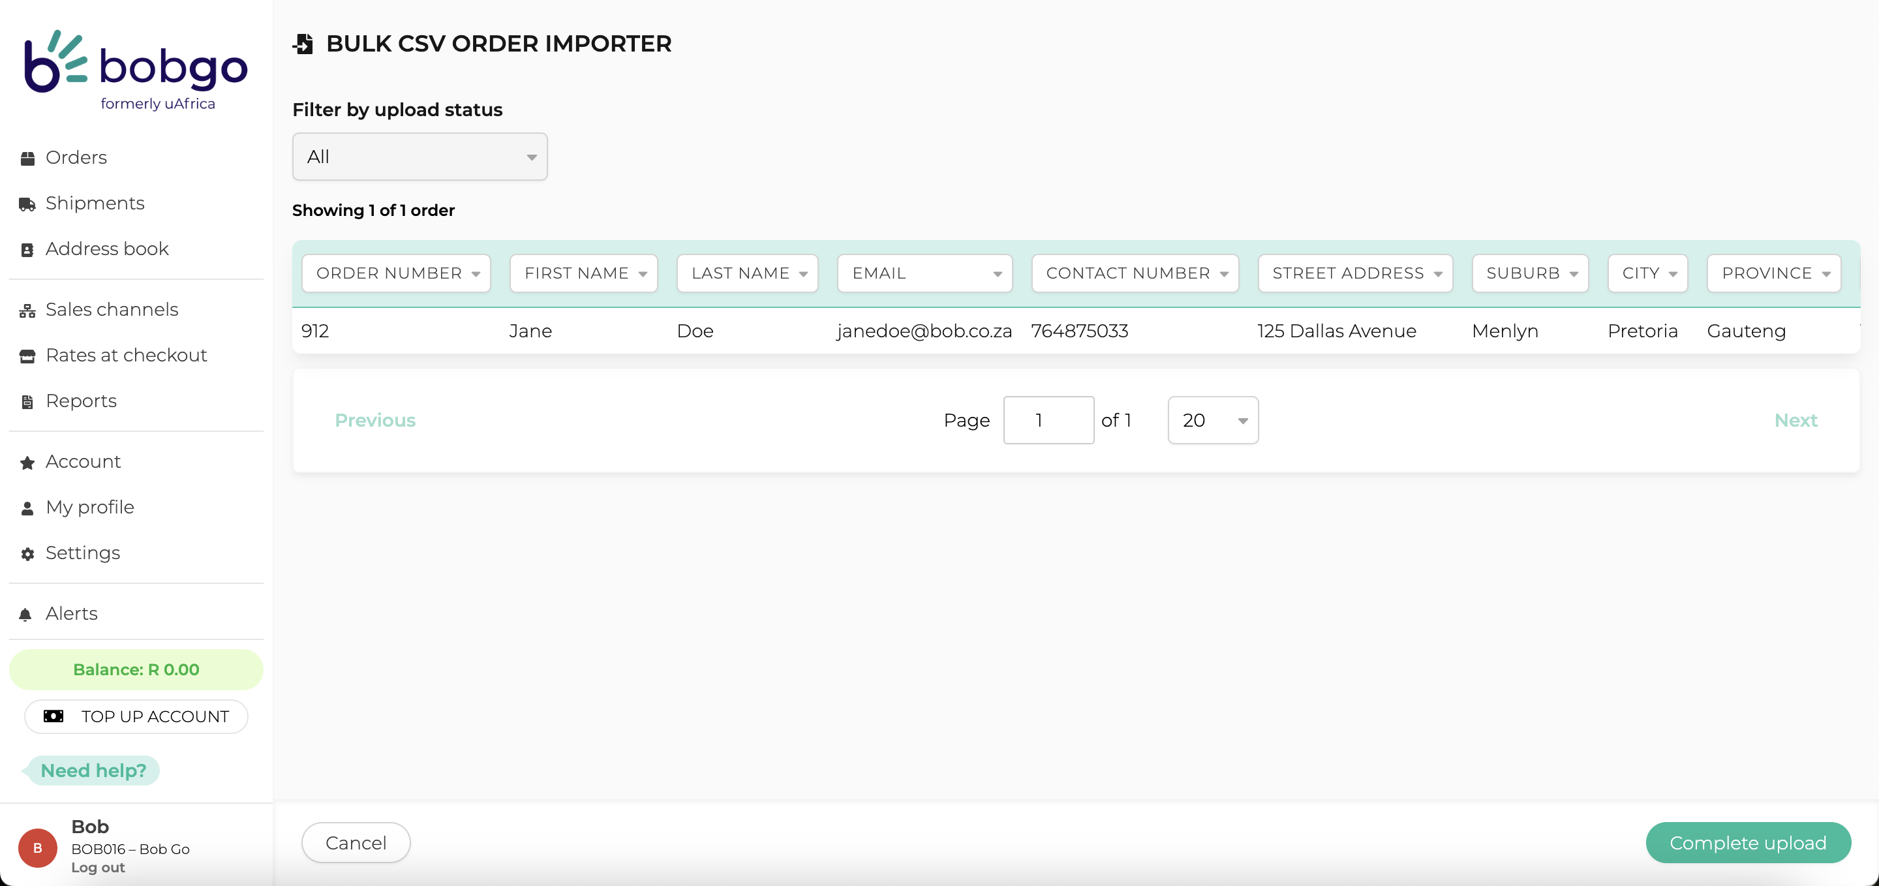Click the Previous pagination link
Image resolution: width=1879 pixels, height=886 pixels.
[375, 420]
